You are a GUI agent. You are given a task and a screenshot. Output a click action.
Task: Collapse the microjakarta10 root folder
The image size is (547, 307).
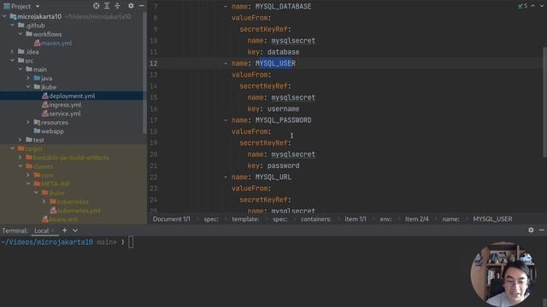[4, 16]
